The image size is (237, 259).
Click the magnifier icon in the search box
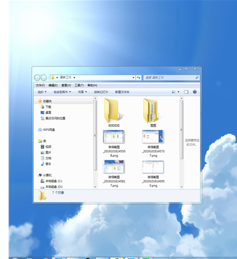point(197,78)
